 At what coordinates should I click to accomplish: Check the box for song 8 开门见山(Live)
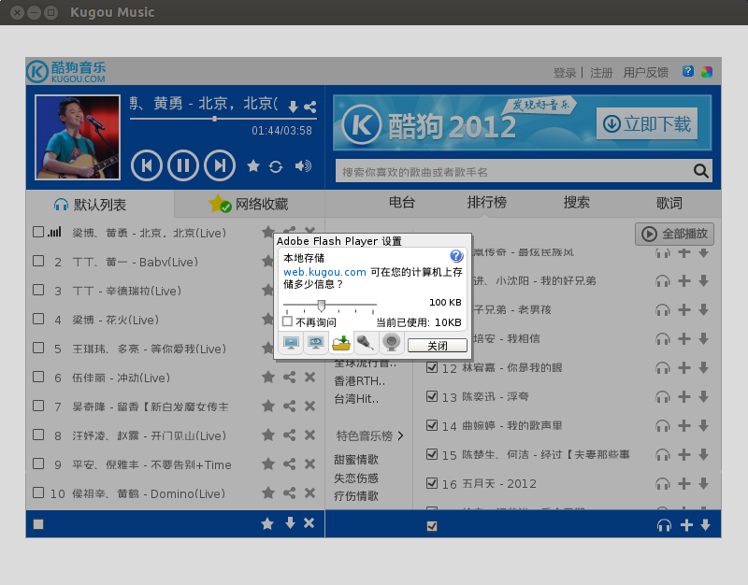tap(38, 435)
